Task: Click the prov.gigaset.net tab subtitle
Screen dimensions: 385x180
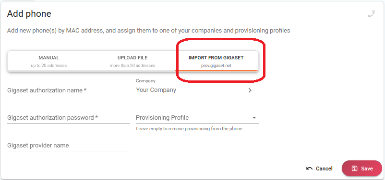Action: [216, 66]
